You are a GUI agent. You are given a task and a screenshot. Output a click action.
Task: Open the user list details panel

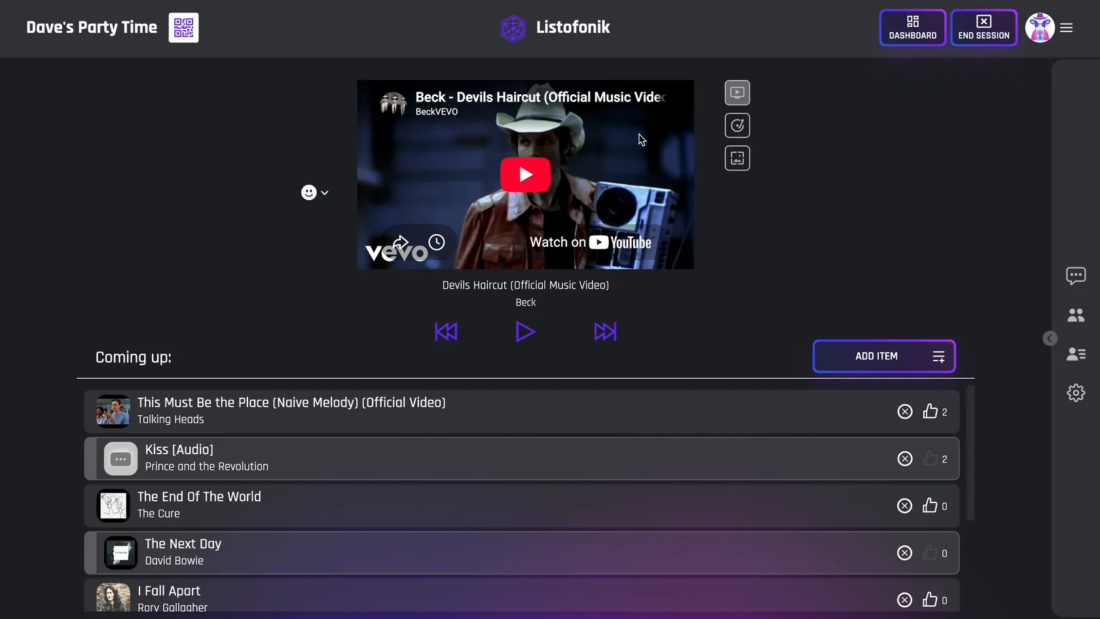pos(1076,354)
